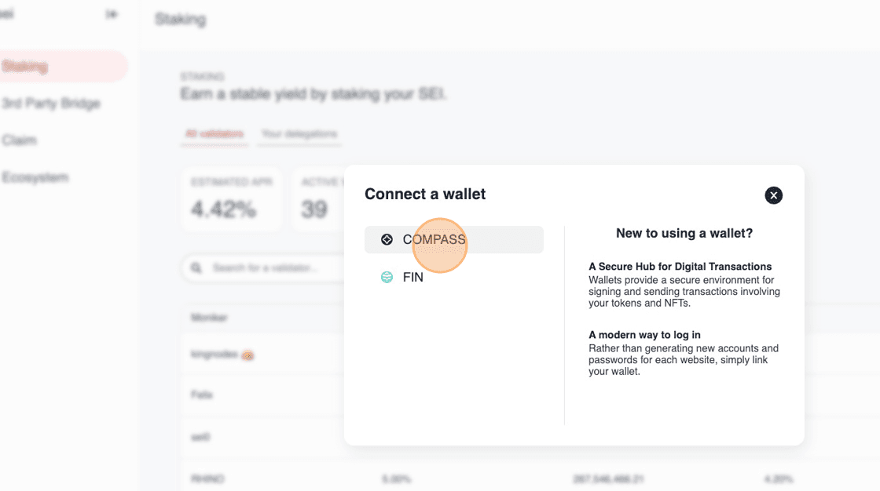Screen dimensions: 880x491
Task: Collapse the sidebar with the arrow icon
Action: pos(112,15)
